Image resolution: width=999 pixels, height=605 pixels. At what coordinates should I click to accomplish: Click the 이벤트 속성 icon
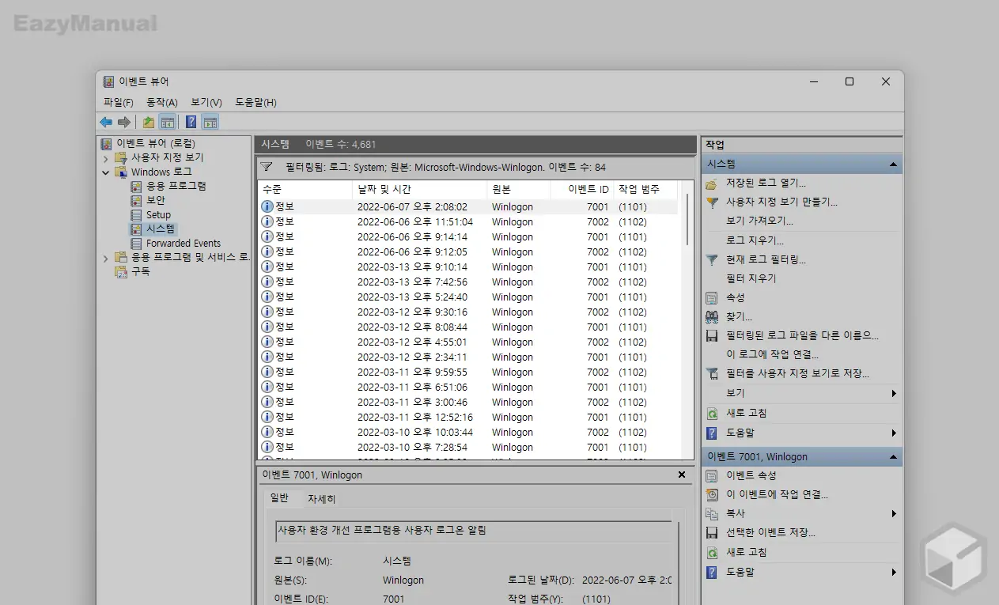pos(712,475)
